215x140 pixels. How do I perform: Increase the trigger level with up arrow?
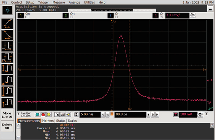click(200, 113)
